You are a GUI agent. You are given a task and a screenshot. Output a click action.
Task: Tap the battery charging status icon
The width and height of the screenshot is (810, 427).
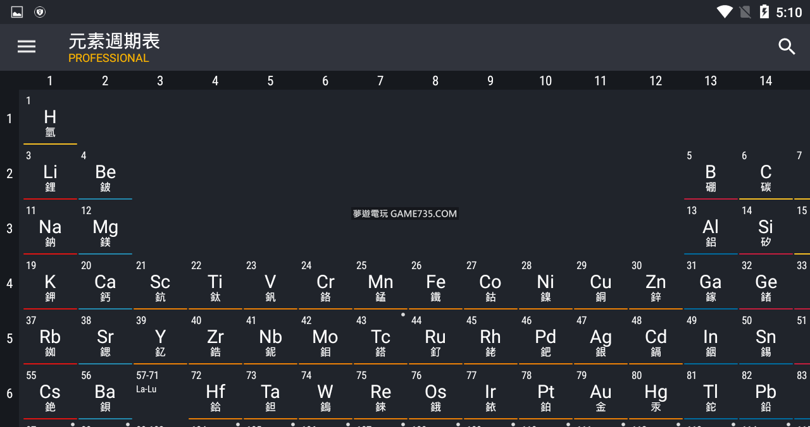click(764, 12)
